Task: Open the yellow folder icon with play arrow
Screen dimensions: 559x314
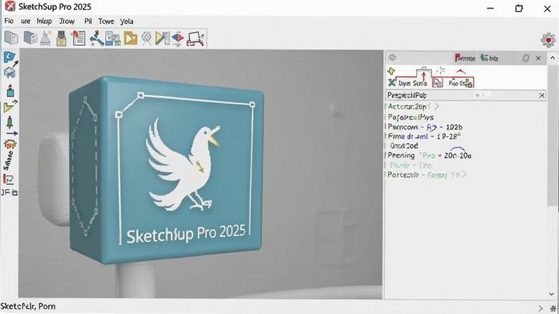Action: click(x=130, y=38)
